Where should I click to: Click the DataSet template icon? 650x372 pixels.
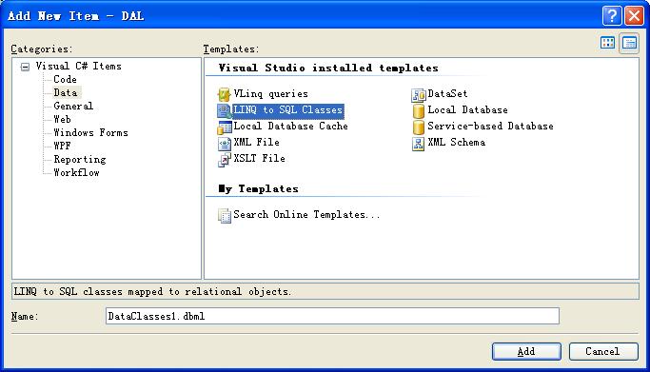pos(419,94)
